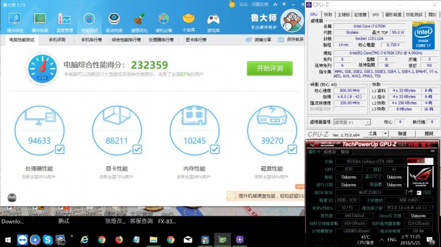Click CPU-Z 驗證 button

(402, 134)
